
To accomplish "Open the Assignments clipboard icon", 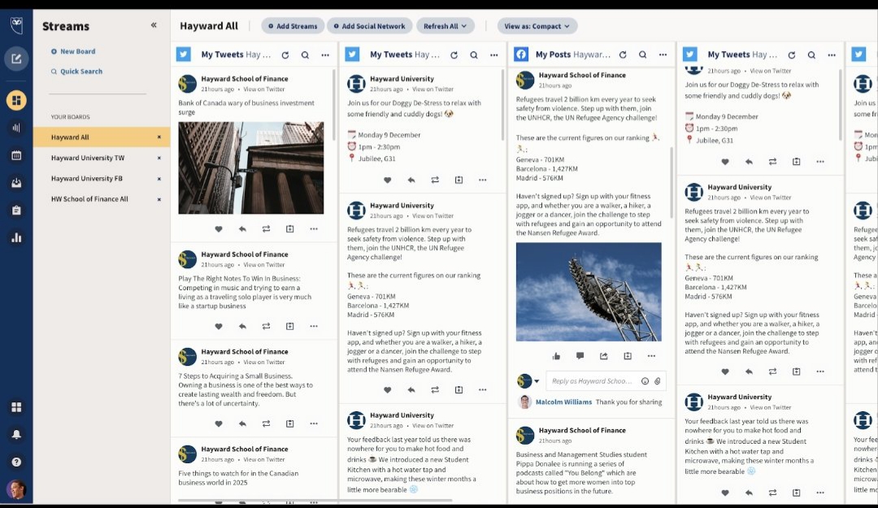I will click(16, 210).
